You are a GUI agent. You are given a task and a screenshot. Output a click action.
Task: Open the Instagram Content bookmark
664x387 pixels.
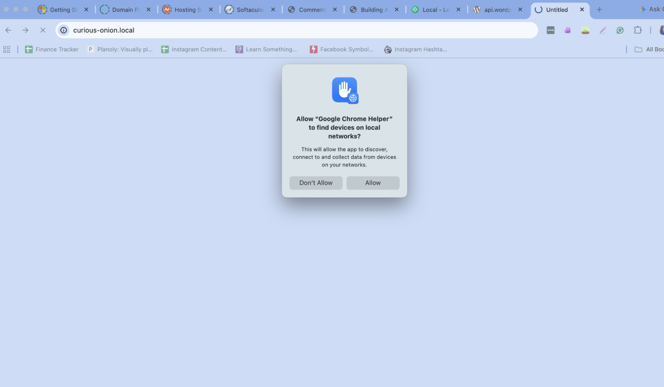pos(194,49)
